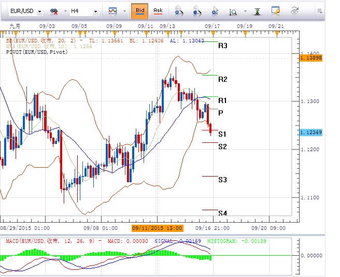Click the 0.00000 MACD axis label
Viewport: 340px width, 277px height.
[311, 256]
